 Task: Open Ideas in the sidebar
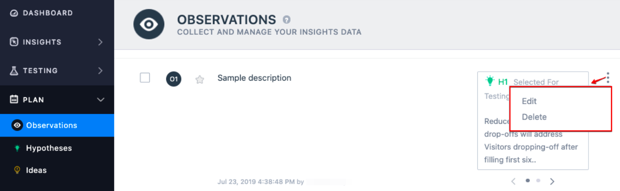tap(36, 170)
